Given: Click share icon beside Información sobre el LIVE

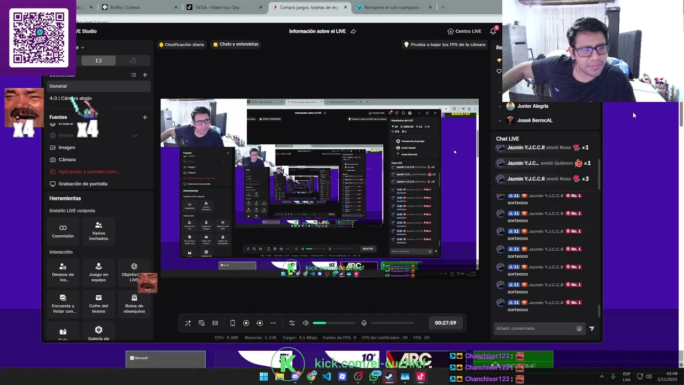Looking at the screenshot, I should point(353,32).
